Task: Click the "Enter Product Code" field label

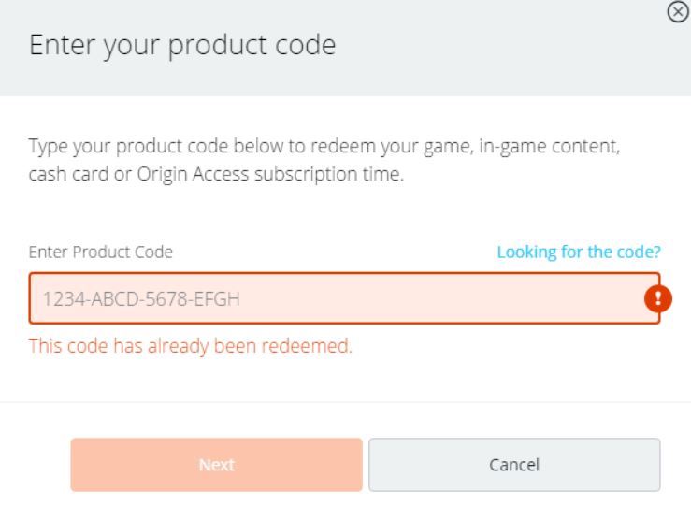Action: pos(102,252)
